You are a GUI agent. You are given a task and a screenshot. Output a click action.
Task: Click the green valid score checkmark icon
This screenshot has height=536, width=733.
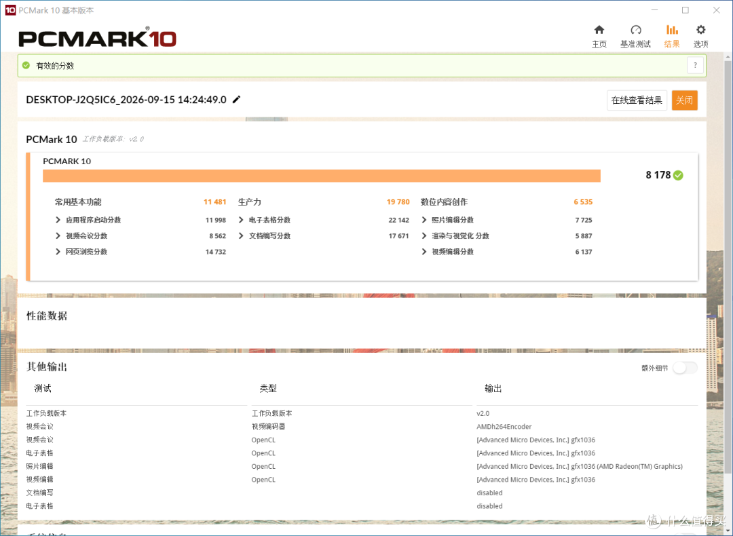[26, 65]
